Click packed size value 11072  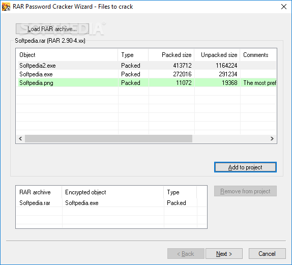click(184, 83)
